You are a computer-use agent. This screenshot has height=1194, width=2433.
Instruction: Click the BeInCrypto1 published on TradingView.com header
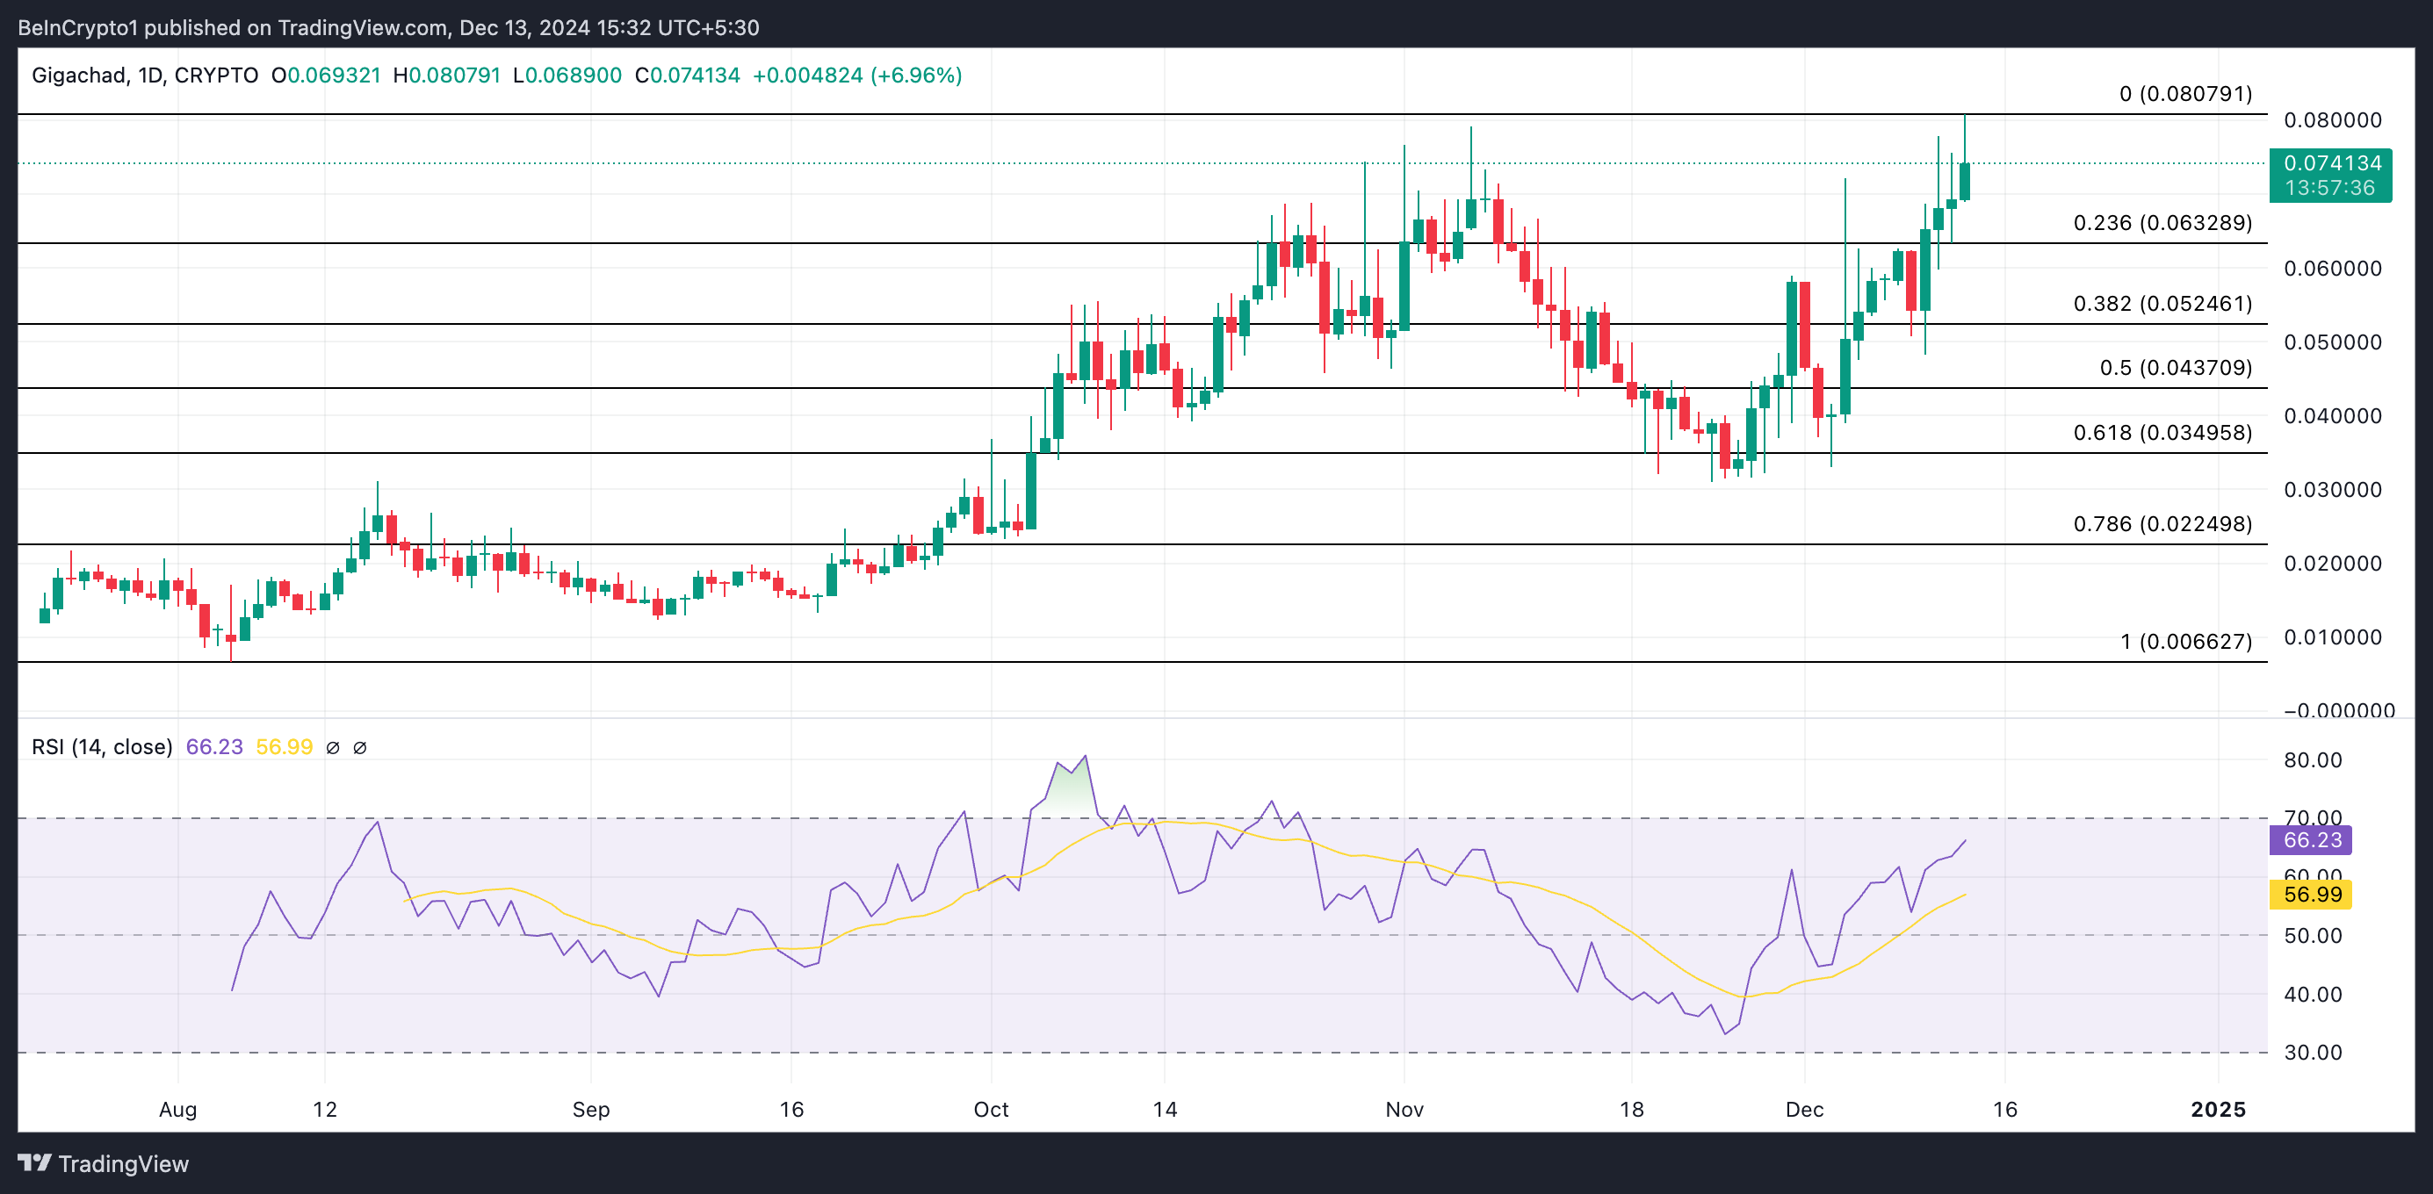pyautogui.click(x=388, y=27)
